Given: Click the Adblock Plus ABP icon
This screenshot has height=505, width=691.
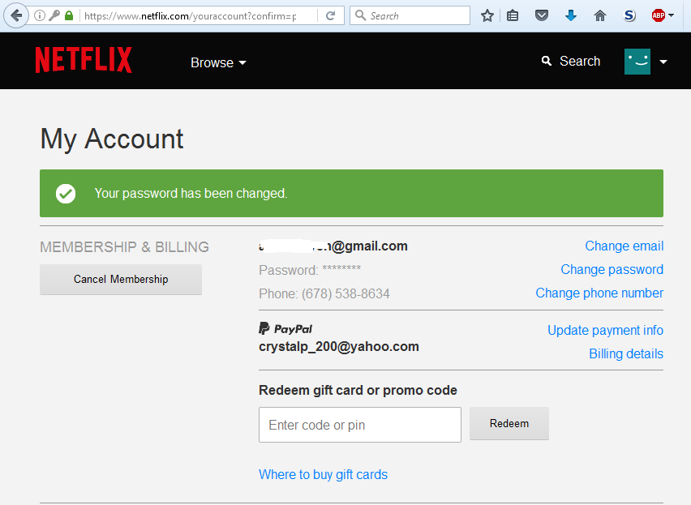Looking at the screenshot, I should pos(658,15).
